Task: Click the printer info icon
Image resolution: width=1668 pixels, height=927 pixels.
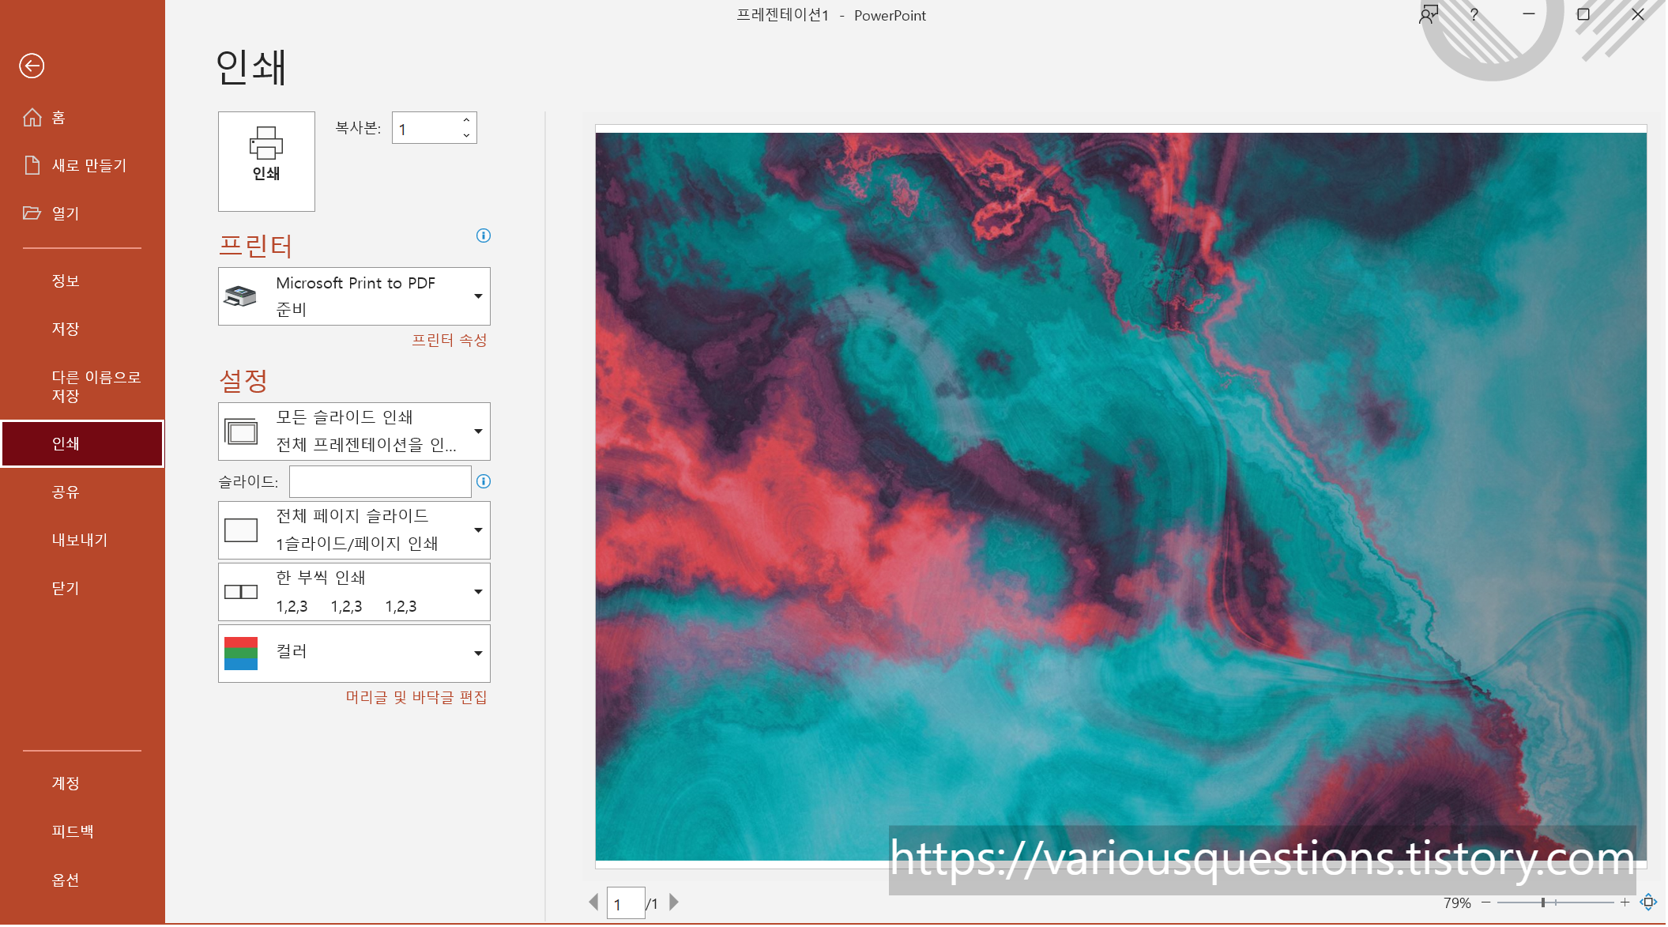Action: click(484, 236)
